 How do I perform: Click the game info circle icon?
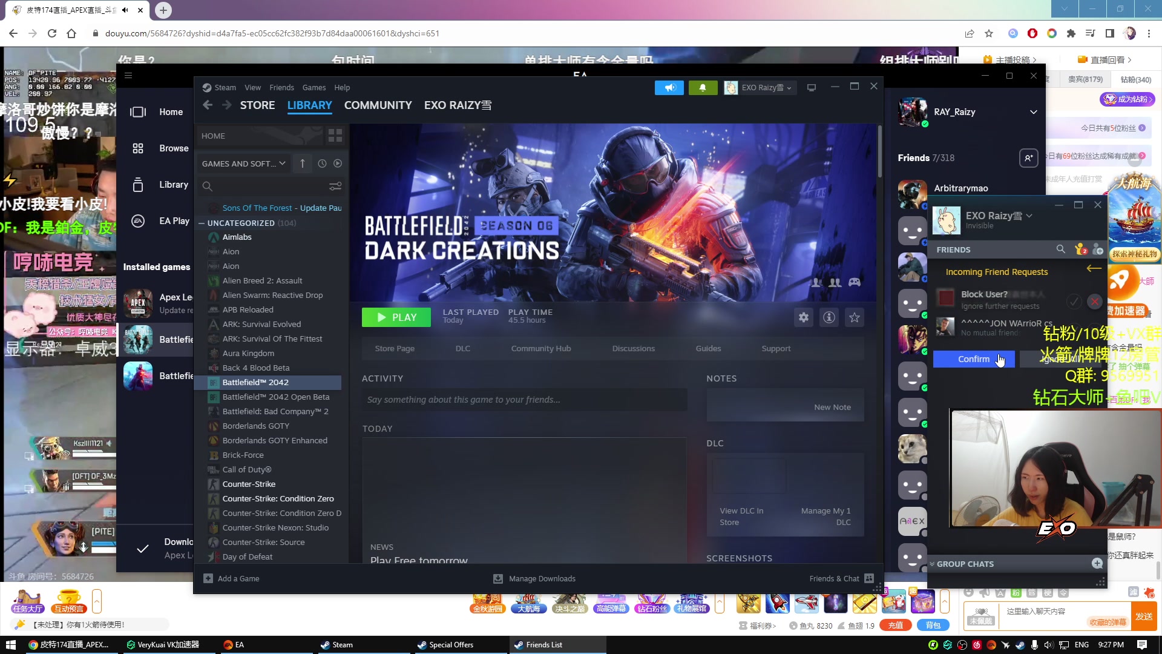pos(829,317)
